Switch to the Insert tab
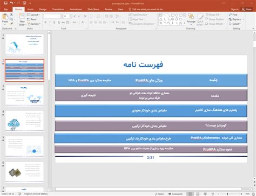This screenshot has width=256, height=196. tap(30, 9)
